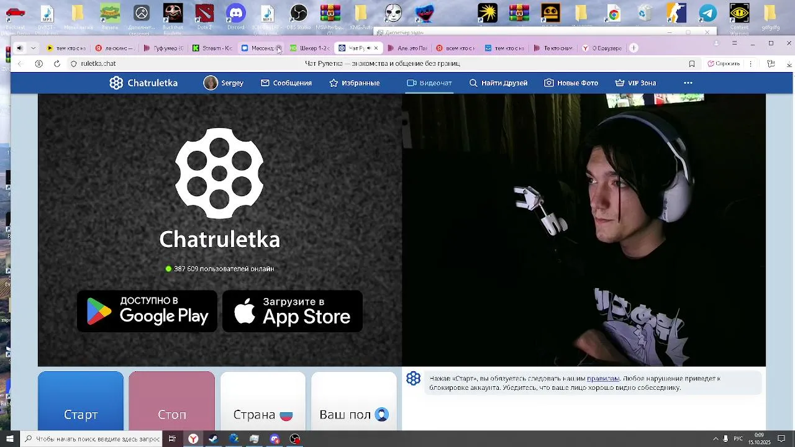Viewport: 795px width, 447px height.
Task: Open Избранные favorites section
Action: 354,83
